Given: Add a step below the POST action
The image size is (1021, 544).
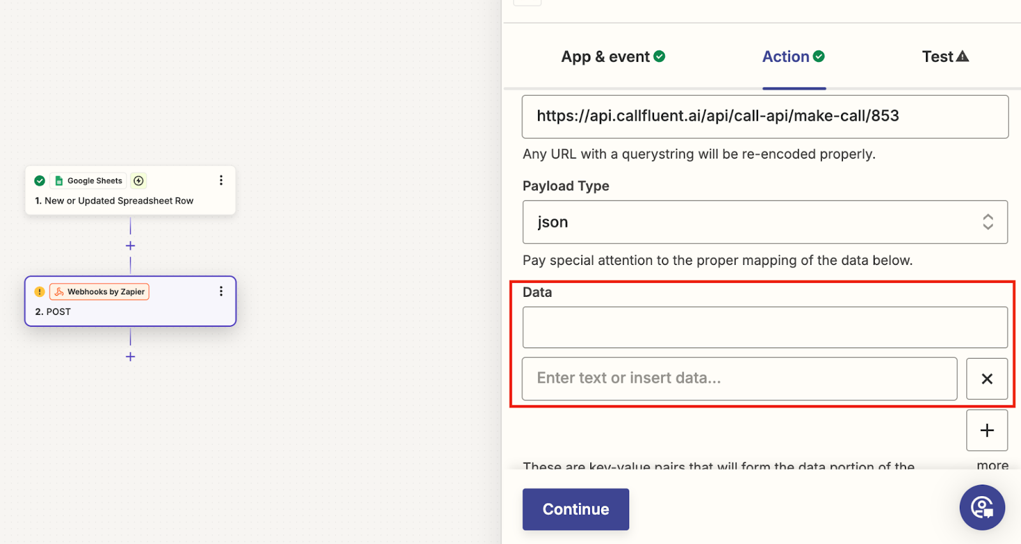Looking at the screenshot, I should [130, 357].
